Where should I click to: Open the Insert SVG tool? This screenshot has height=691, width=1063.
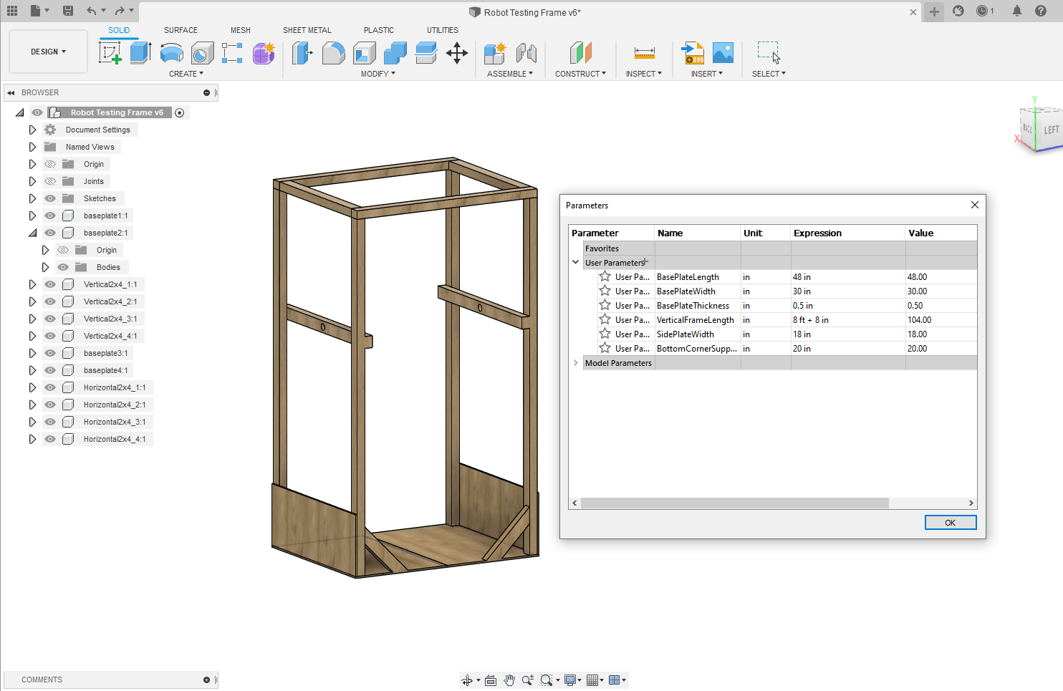[x=693, y=53]
